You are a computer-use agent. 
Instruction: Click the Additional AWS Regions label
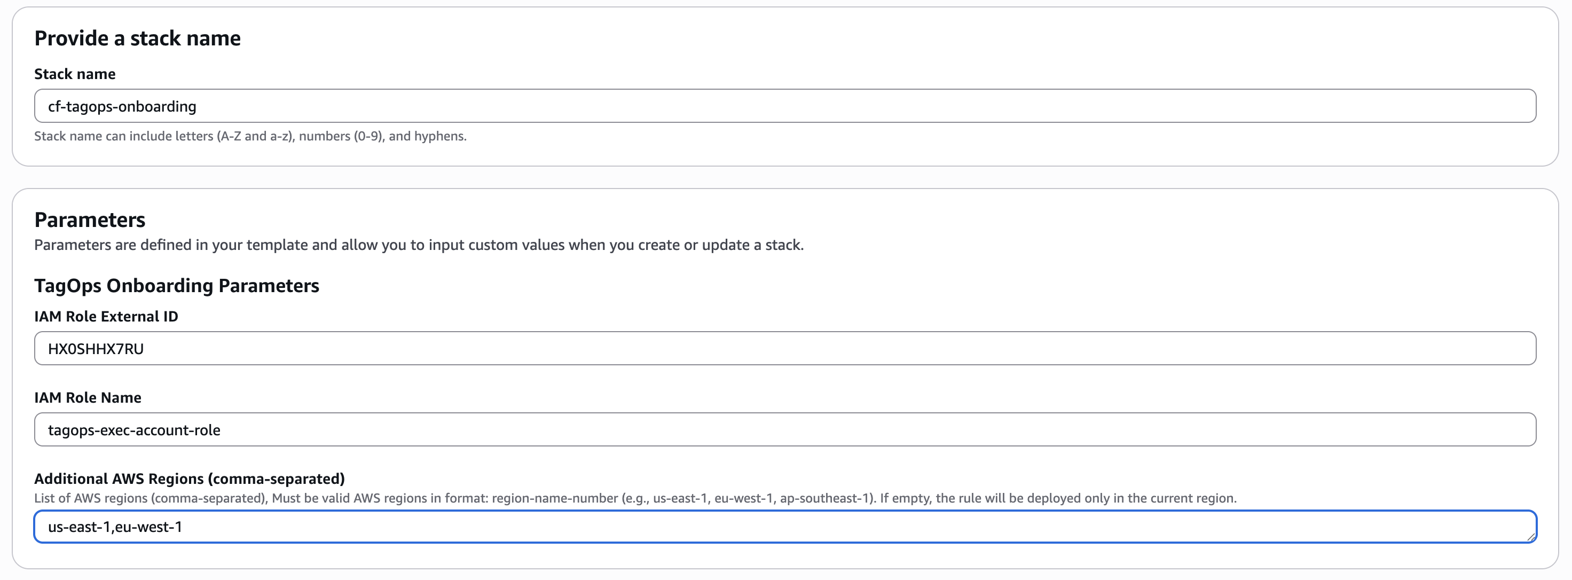tap(189, 479)
